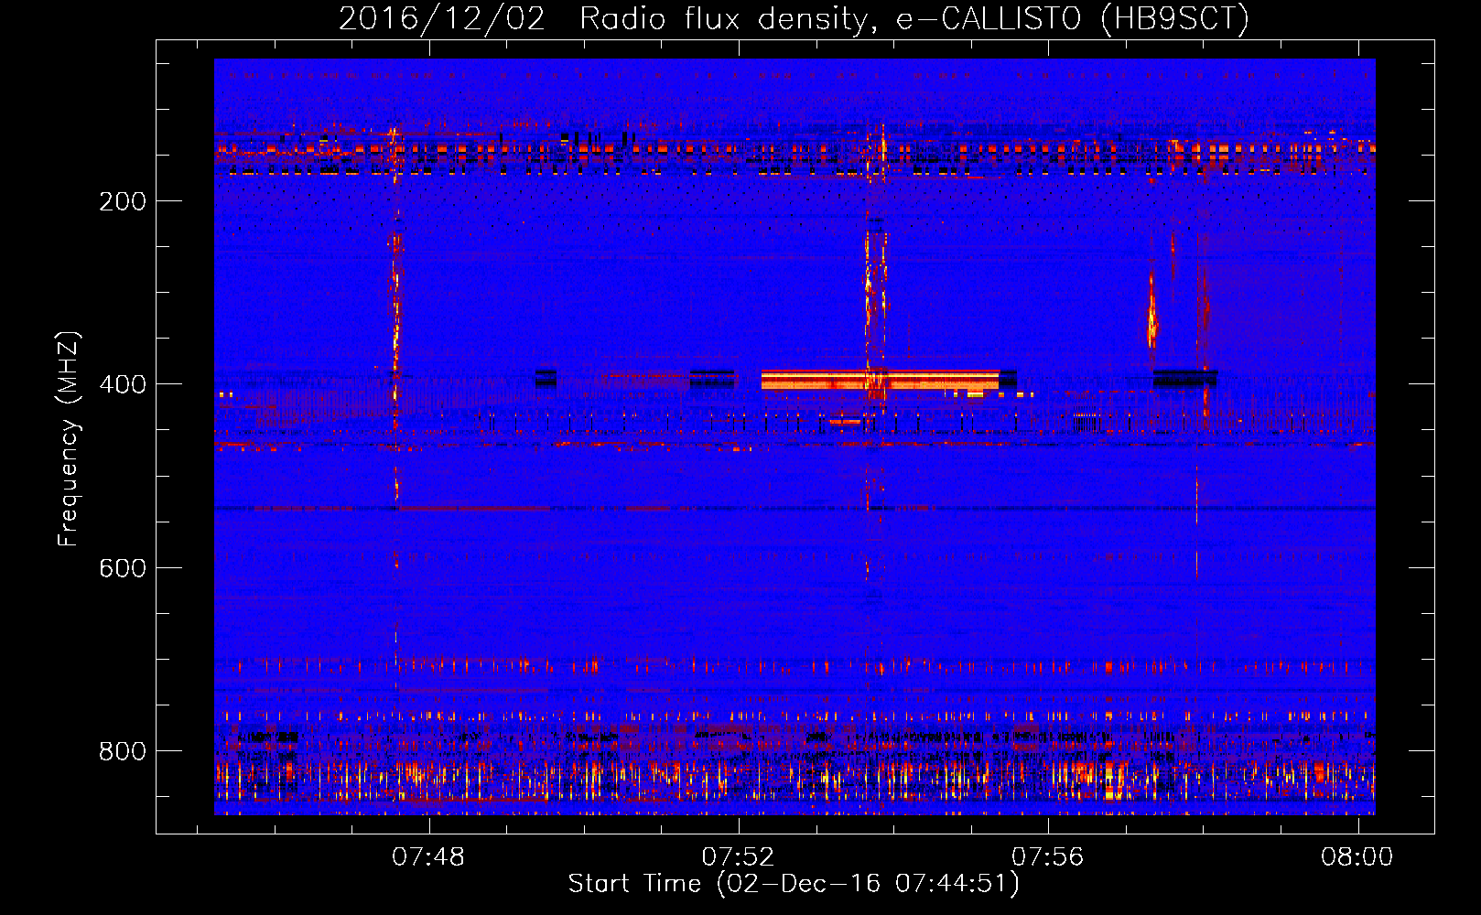Screen dimensions: 1481x915
Task: Click the bright horizontal emission band near 400 MHz
Action: (880, 380)
